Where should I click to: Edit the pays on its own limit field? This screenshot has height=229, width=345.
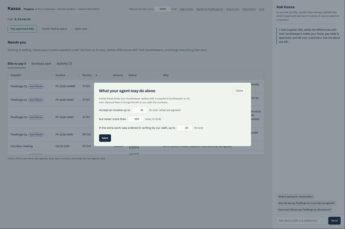tap(163, 9)
